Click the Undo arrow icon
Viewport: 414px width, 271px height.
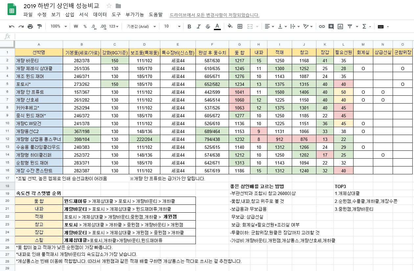(12, 27)
